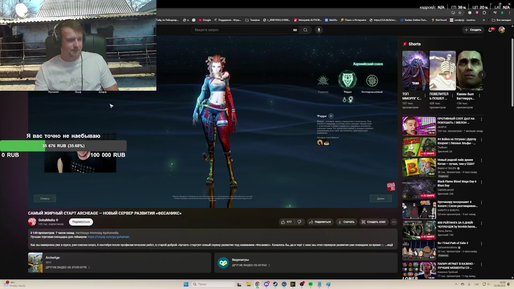Play the Ферре race intro video
514x289 pixels.
pos(331,116)
